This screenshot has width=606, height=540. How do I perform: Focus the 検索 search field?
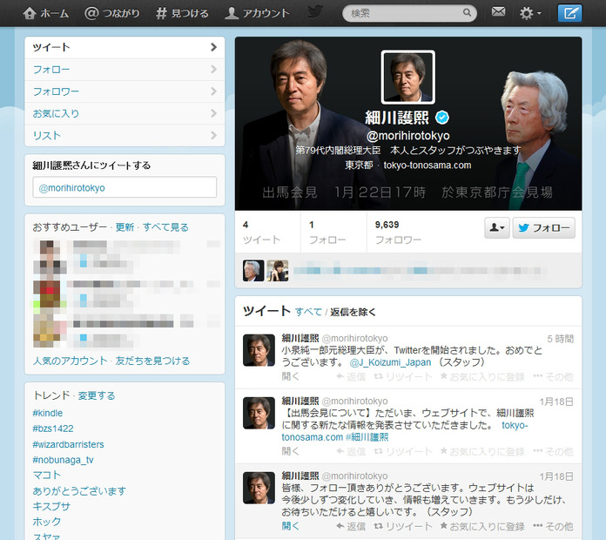409,14
